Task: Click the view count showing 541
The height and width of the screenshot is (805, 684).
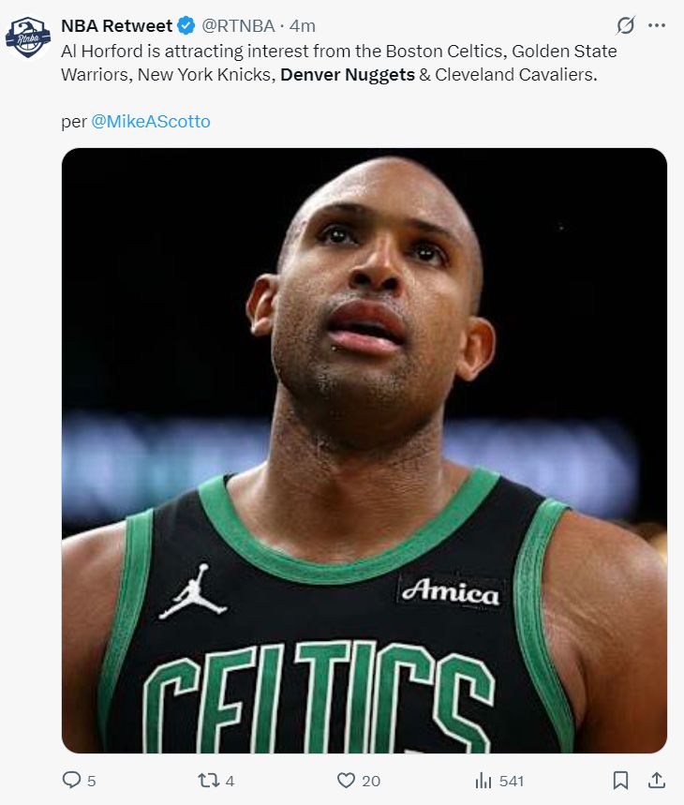Action: (x=512, y=781)
